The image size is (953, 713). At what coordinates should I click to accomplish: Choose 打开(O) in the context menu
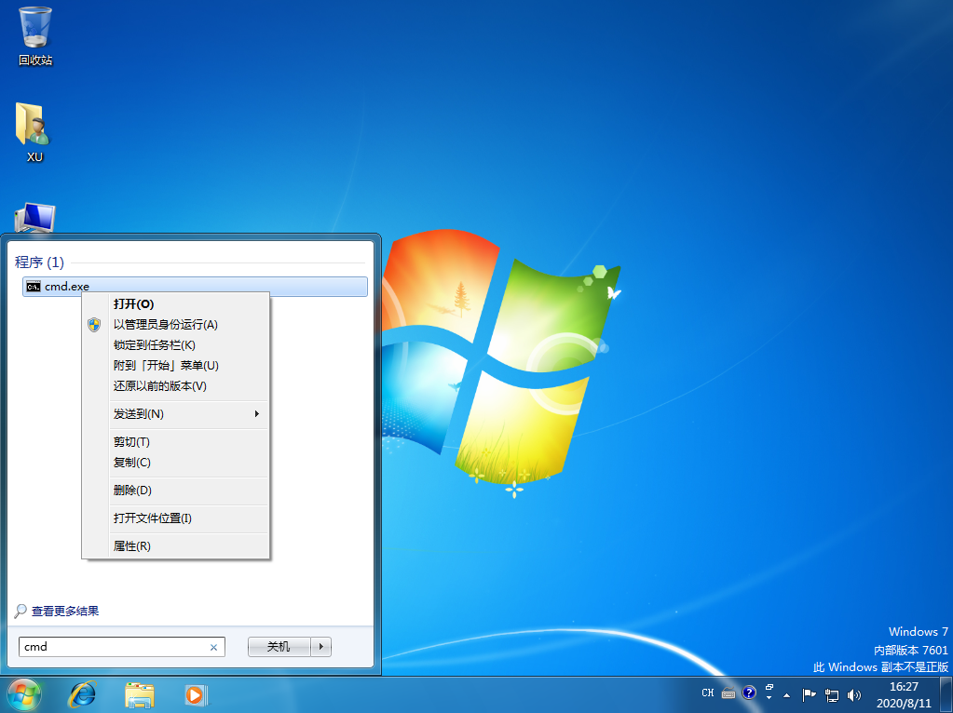[x=176, y=303]
